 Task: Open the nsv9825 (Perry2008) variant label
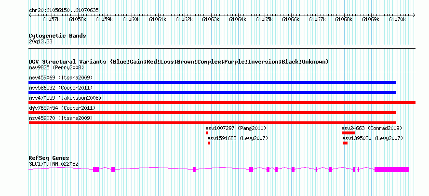(x=56, y=67)
